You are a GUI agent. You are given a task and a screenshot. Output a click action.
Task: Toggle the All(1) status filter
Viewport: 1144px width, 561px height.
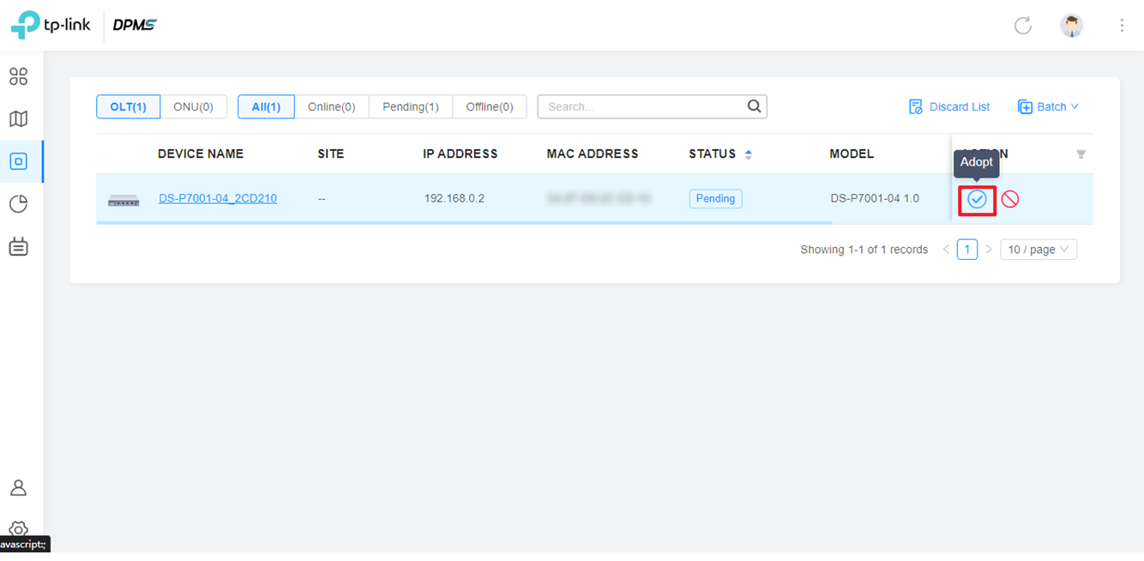(266, 106)
